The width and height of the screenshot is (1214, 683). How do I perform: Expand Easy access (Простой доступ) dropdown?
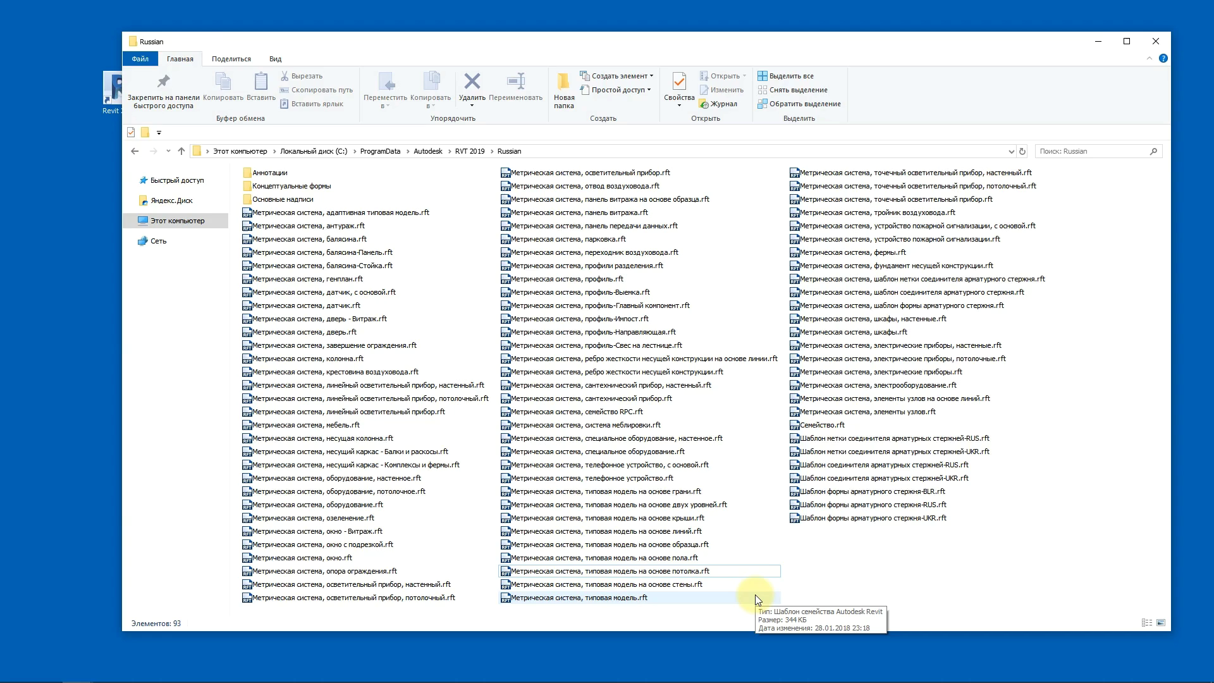616,90
